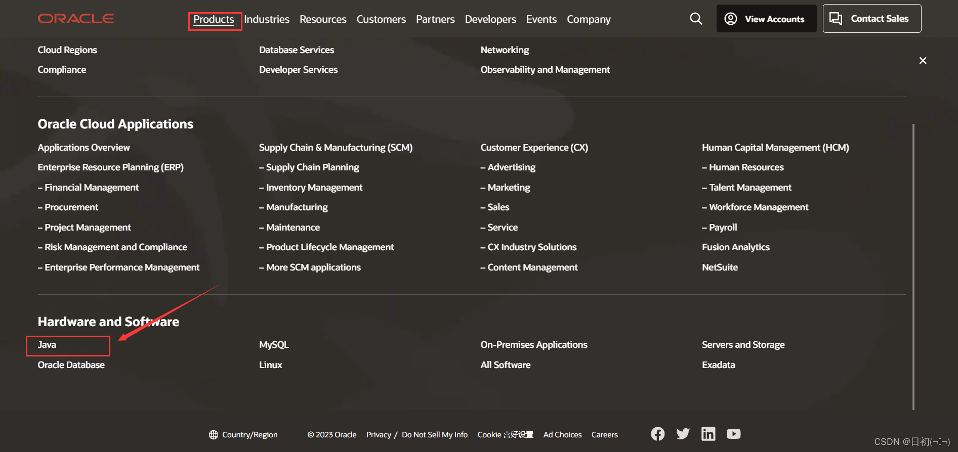Open Project Management
Image resolution: width=958 pixels, height=452 pixels.
(x=84, y=228)
